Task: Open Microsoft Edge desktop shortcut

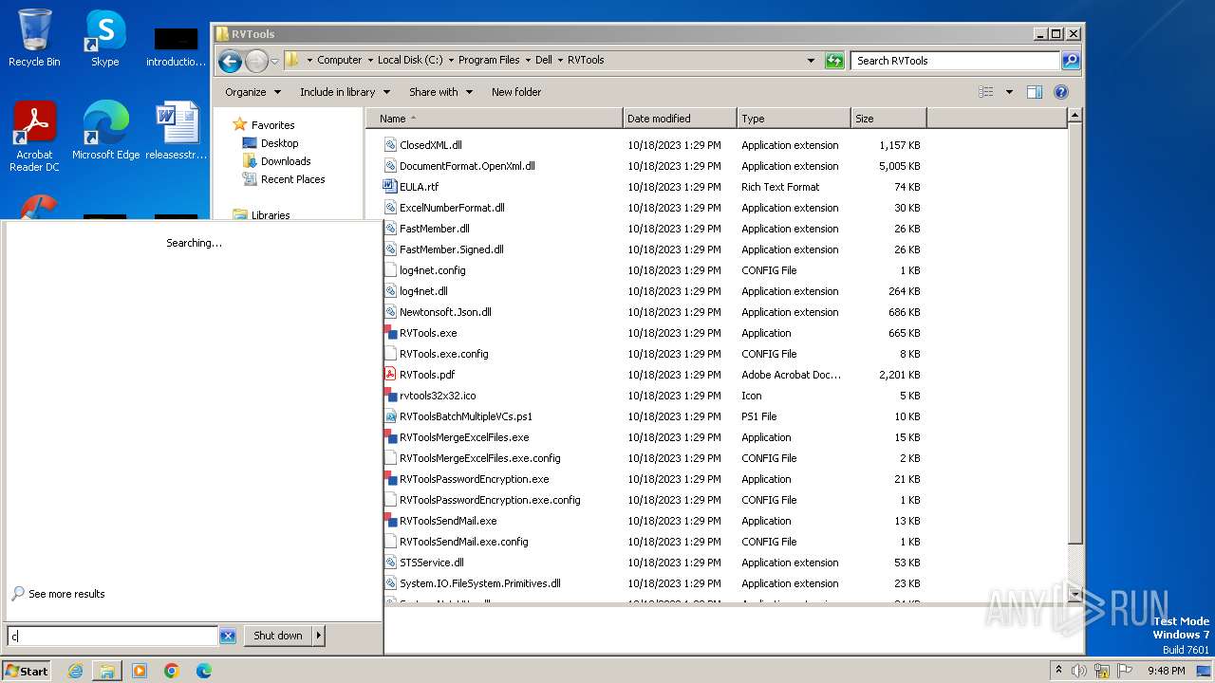Action: pos(105,131)
